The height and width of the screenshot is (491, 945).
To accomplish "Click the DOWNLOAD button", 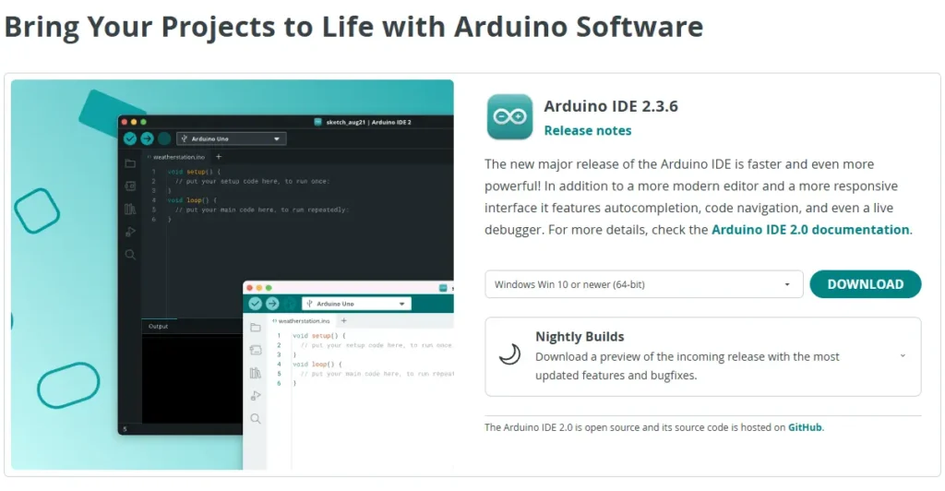I will point(865,284).
